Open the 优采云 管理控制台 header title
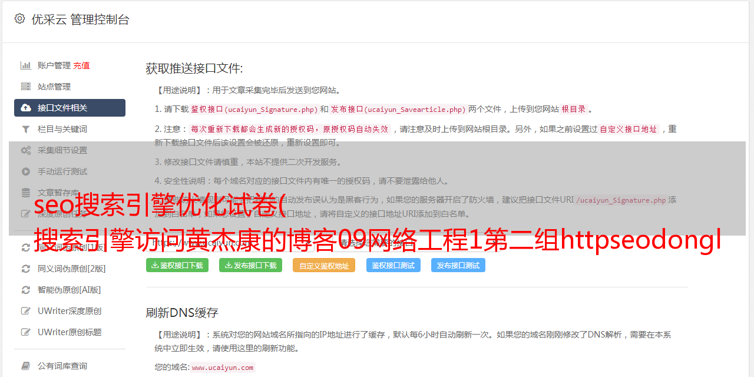 pos(80,19)
